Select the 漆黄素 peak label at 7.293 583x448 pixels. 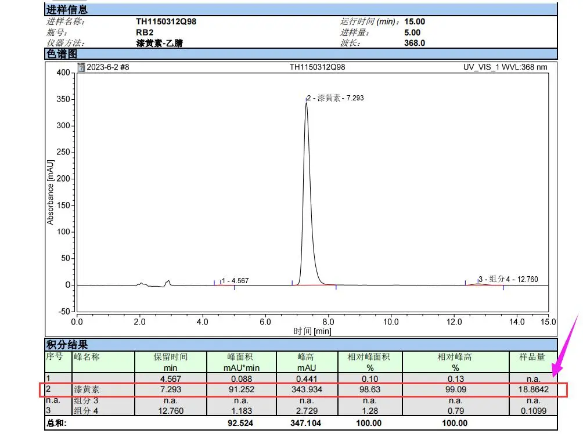point(336,98)
